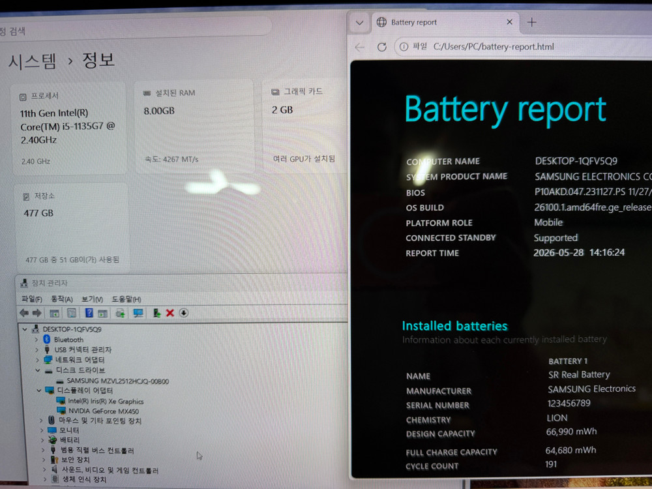
Task: Toggle the action pane icon in Device Manager toolbar
Action: [x=103, y=313]
